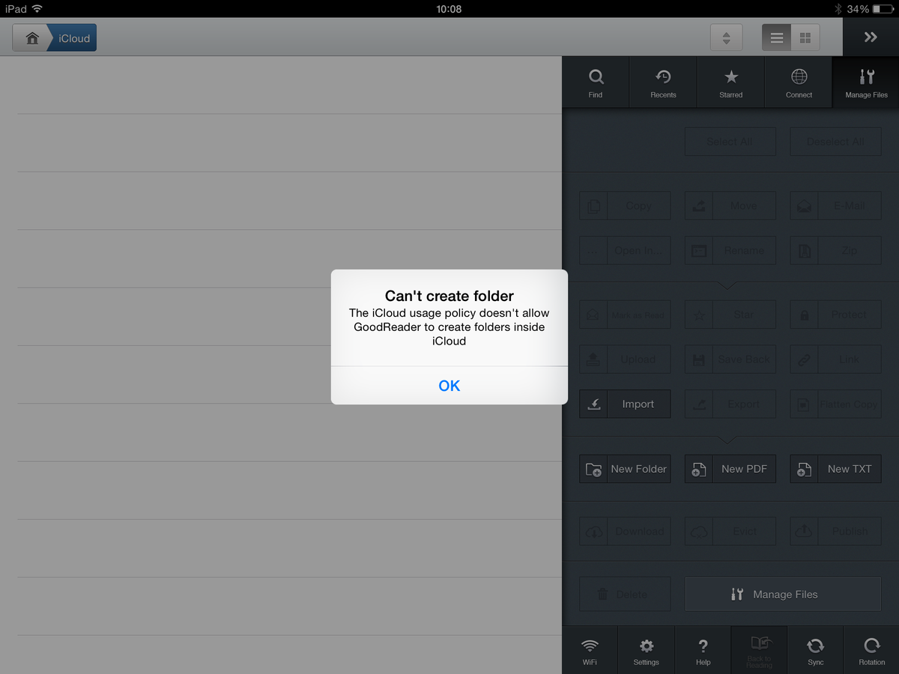This screenshot has width=899, height=674.
Task: Open Settings gear in bottom bar
Action: (646, 650)
